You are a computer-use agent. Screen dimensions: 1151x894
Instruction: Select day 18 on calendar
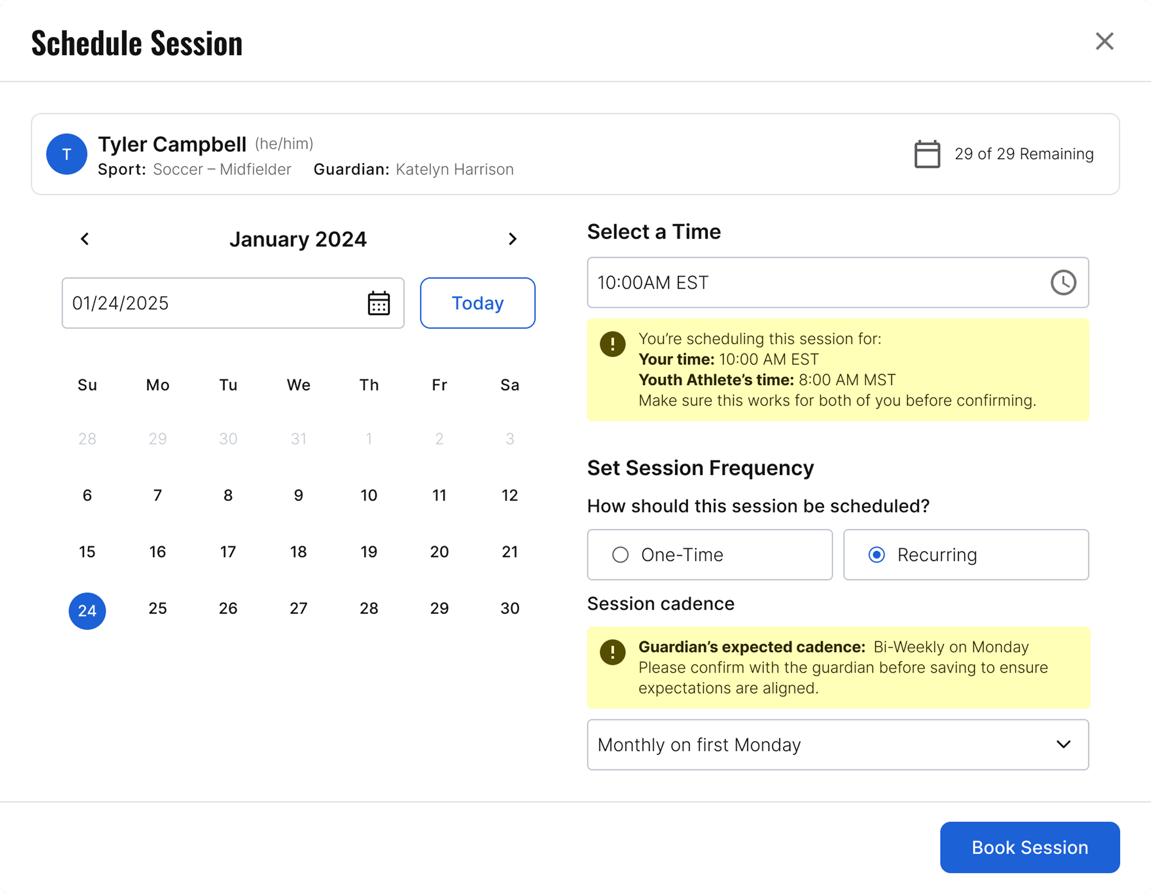(298, 552)
